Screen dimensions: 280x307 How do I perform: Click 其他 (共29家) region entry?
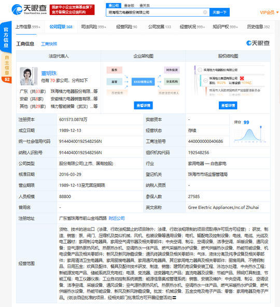tap(33, 106)
